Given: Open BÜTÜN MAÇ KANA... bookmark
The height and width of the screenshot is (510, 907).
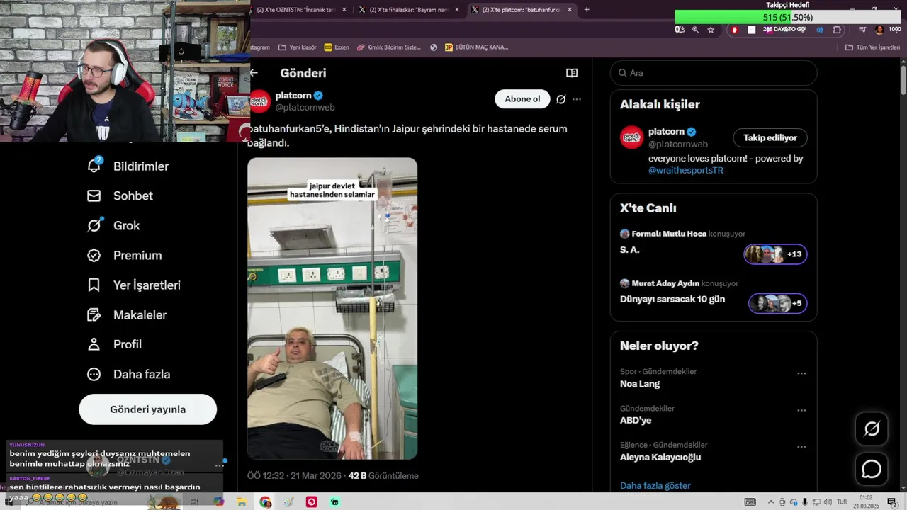Looking at the screenshot, I should point(476,47).
